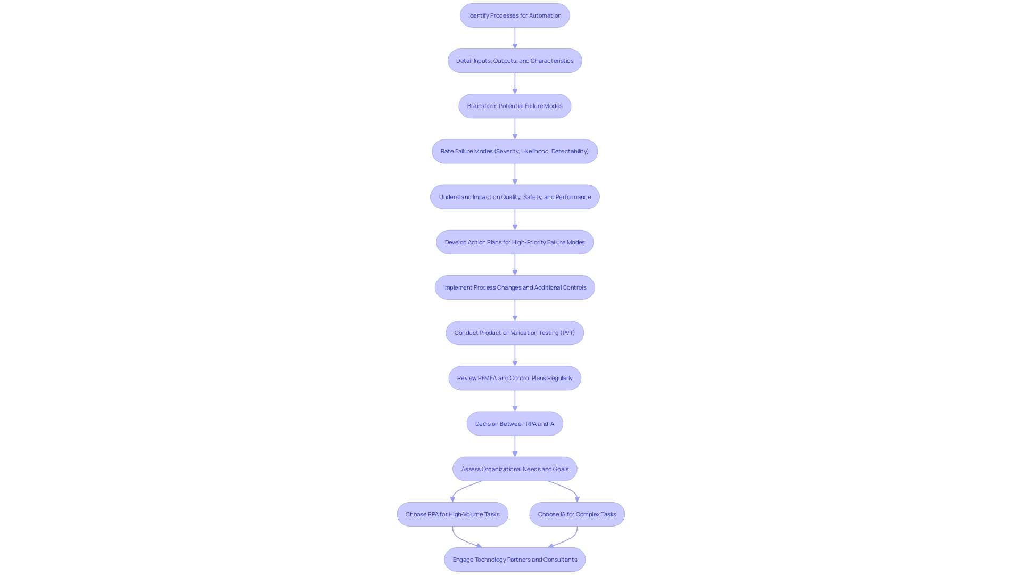The width and height of the screenshot is (1022, 575).
Task: Toggle the 'Implement Process Changes' step display
Action: pos(515,286)
